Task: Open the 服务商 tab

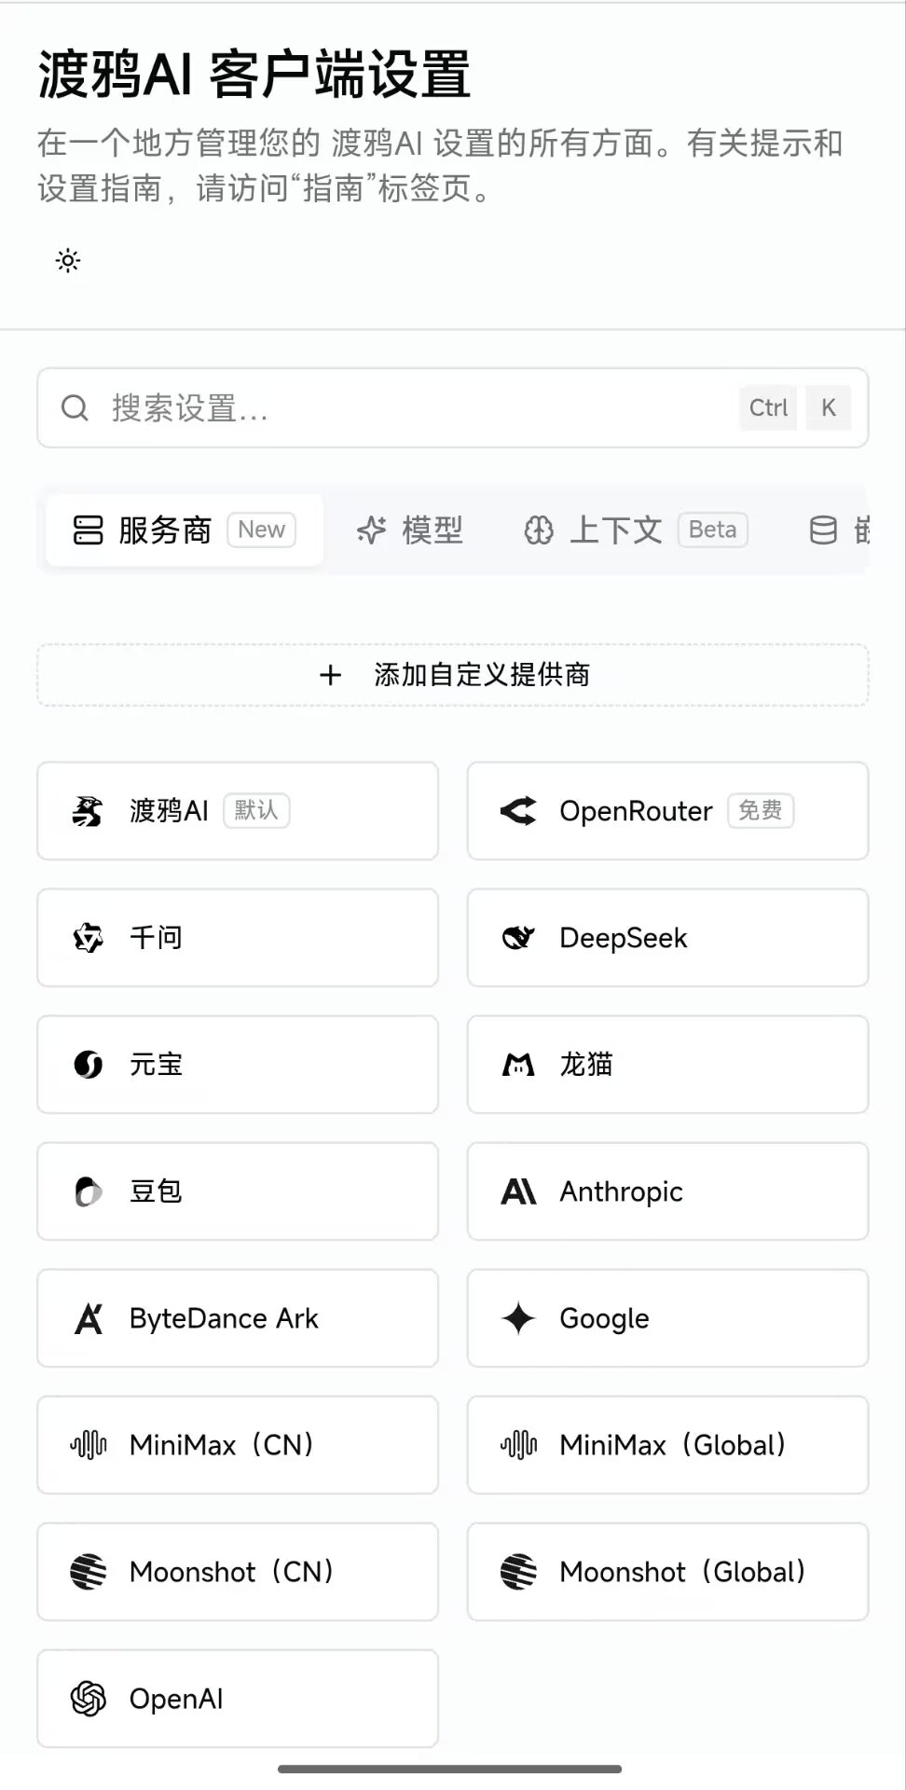Action: pos(185,530)
